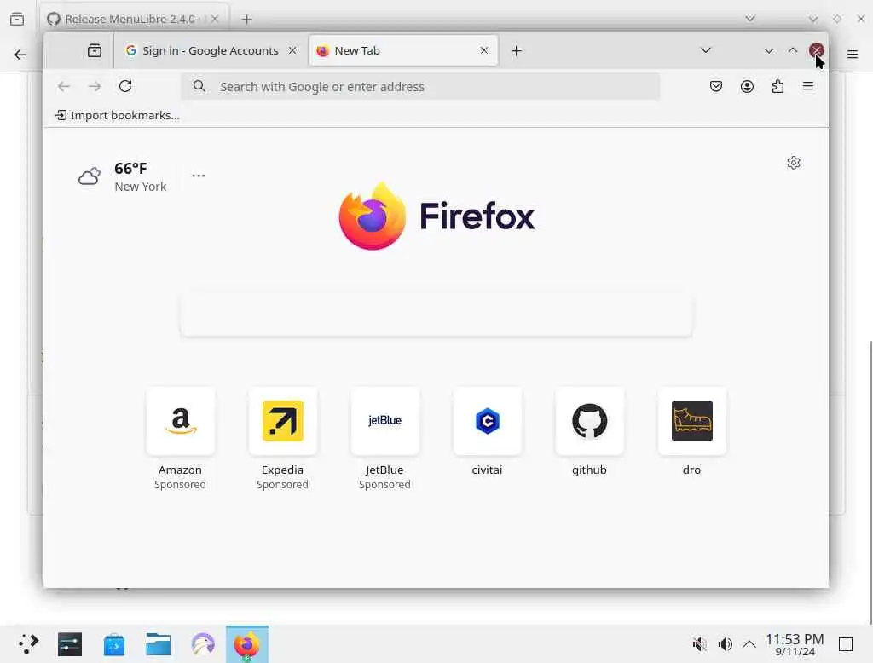Viewport: 873px width, 663px height.
Task: Close Release MenuLibre tab in back window
Action: 214,19
